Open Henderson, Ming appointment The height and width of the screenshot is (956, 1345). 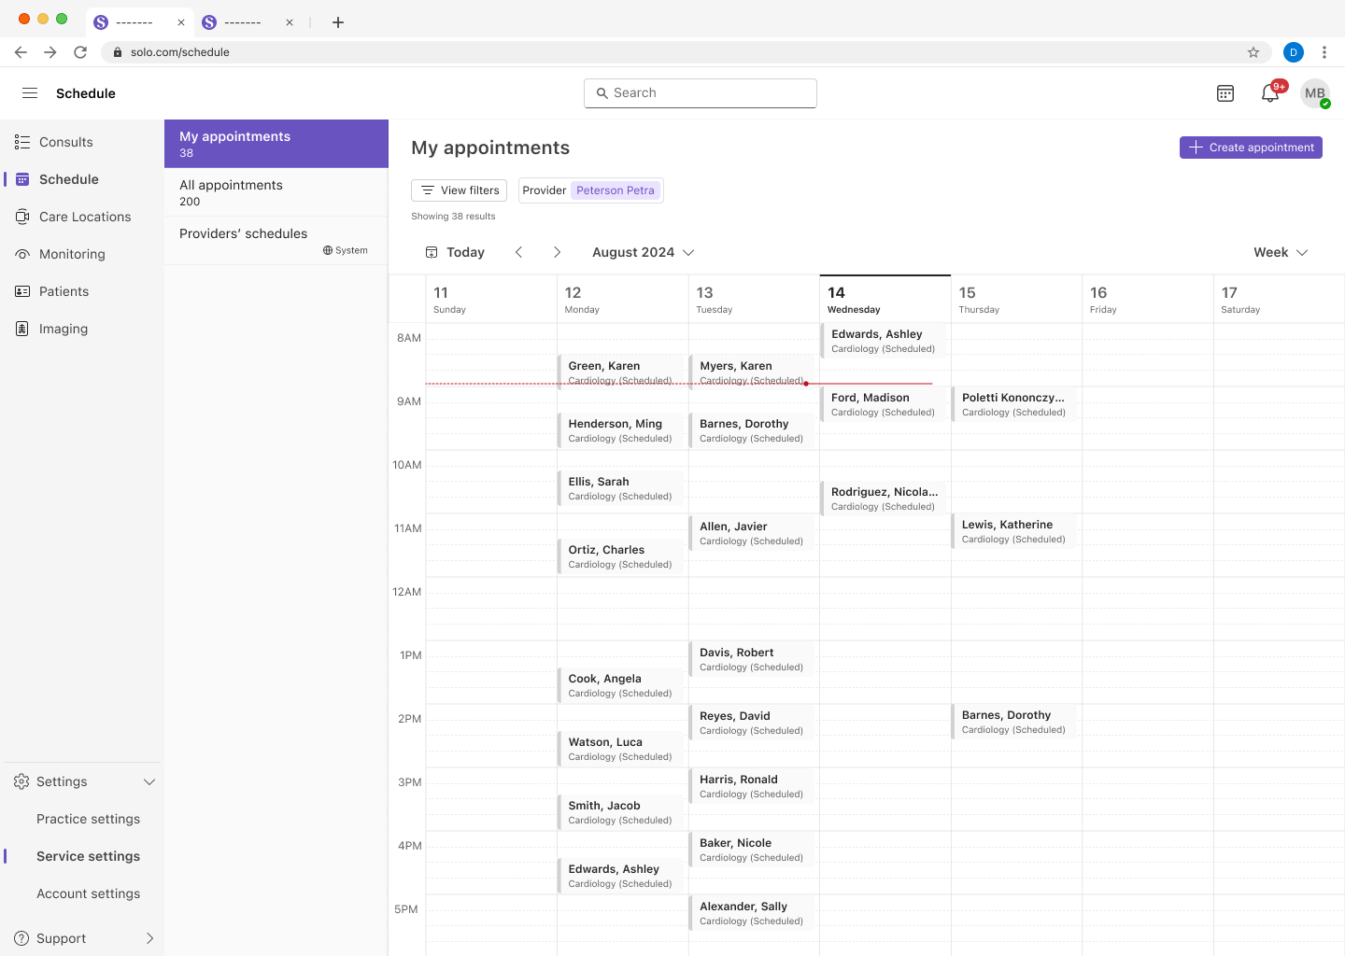click(620, 429)
